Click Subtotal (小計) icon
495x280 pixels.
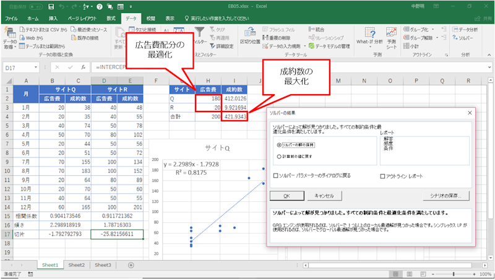click(407, 46)
